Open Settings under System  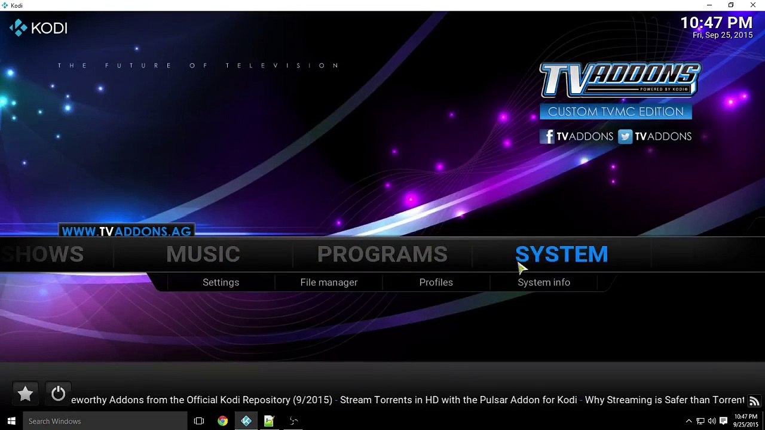221,282
